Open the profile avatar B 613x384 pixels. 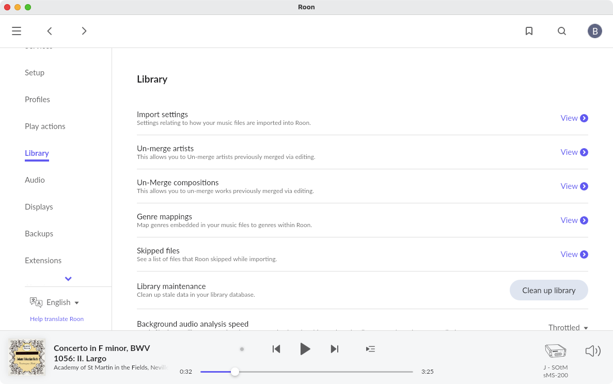click(x=594, y=31)
